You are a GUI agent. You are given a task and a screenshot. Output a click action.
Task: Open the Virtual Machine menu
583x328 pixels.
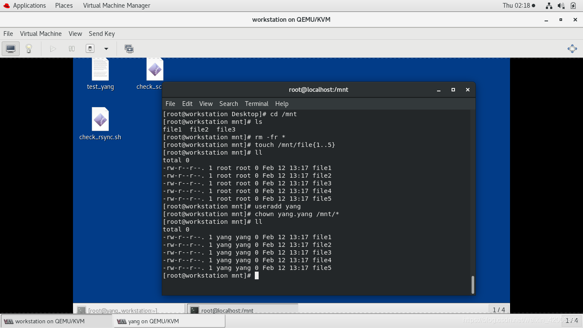pyautogui.click(x=41, y=34)
